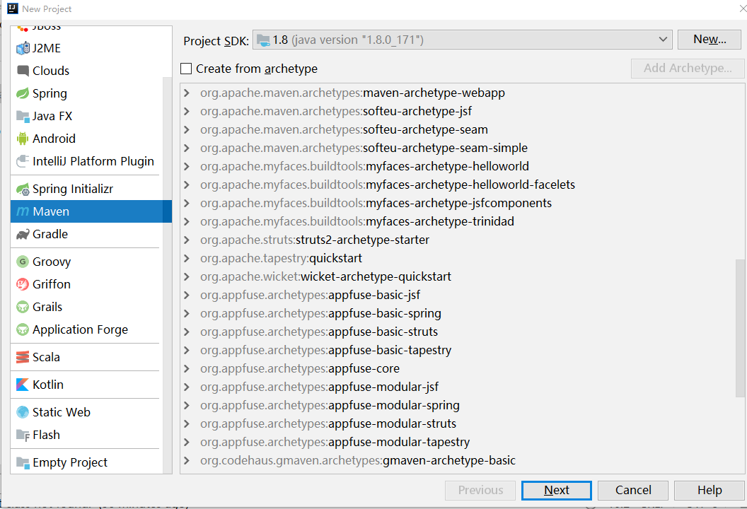Click the SDK folder icon in combo box
The height and width of the screenshot is (509, 747).
[263, 40]
